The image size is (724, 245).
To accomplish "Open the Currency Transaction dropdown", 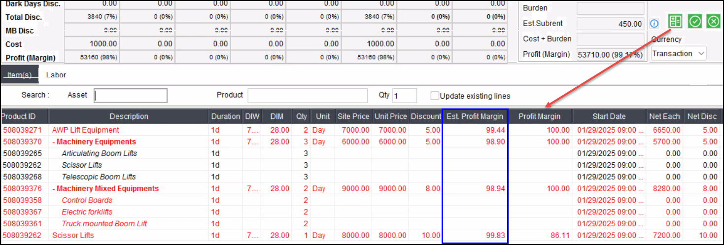I will (x=679, y=53).
